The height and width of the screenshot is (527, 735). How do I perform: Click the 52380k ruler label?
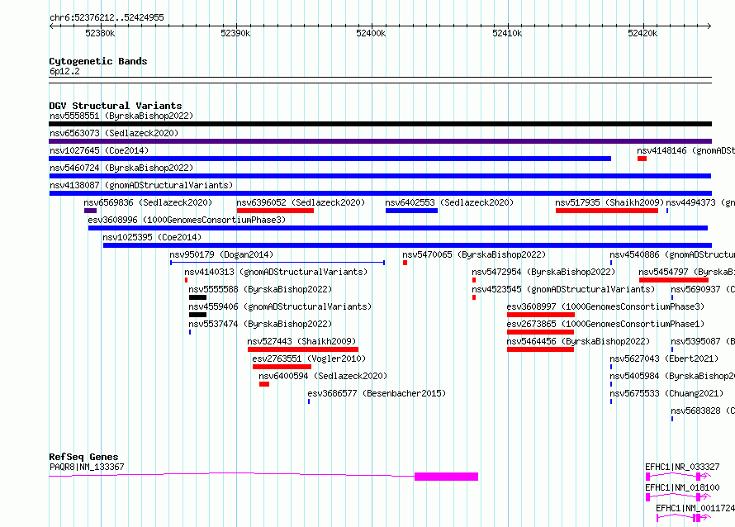(x=100, y=33)
